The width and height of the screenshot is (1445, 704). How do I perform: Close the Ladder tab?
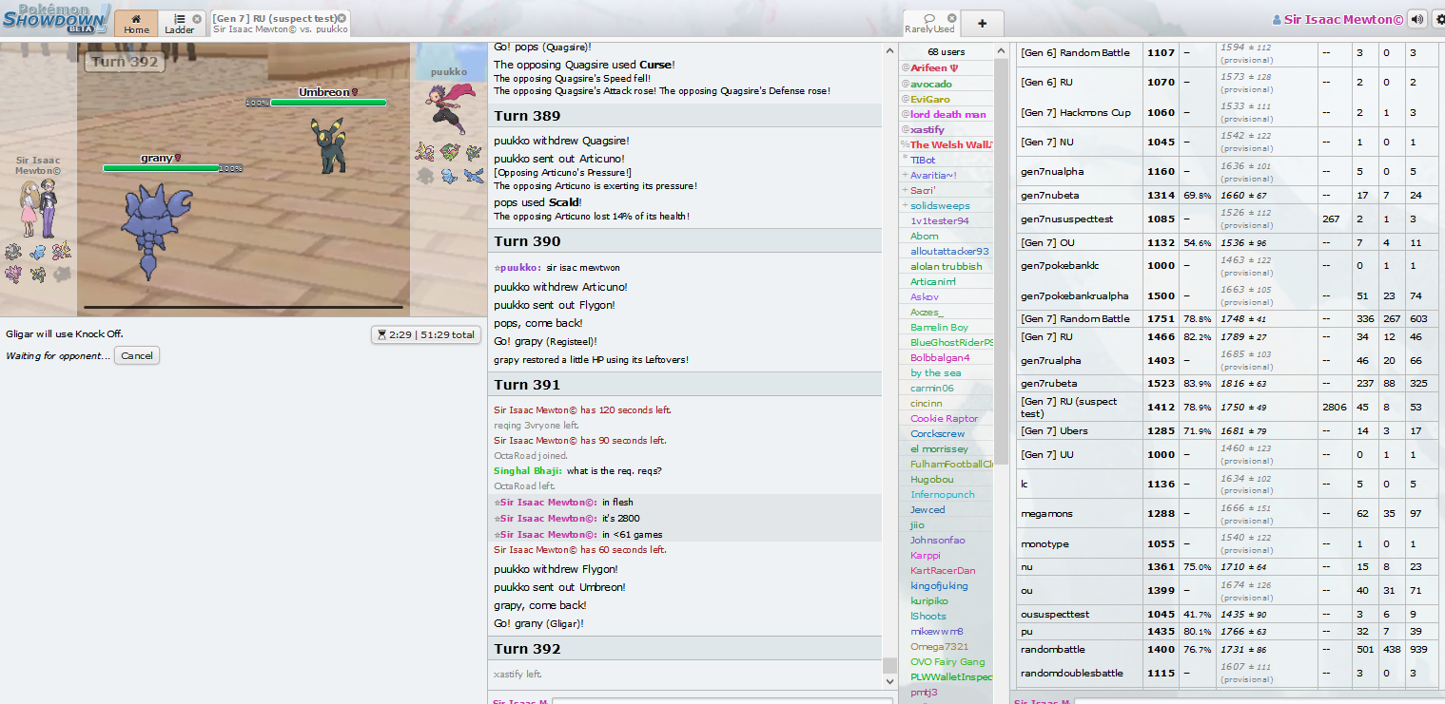(197, 18)
